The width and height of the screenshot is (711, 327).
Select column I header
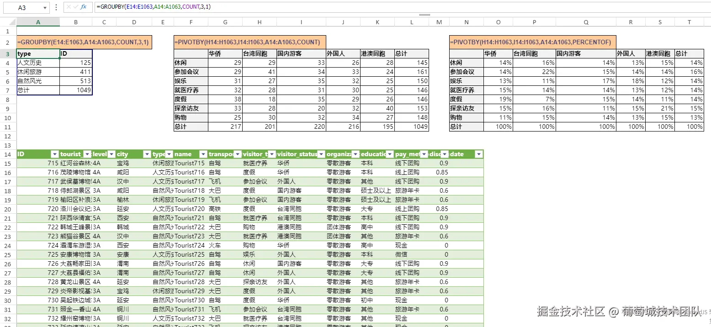tap(301, 22)
